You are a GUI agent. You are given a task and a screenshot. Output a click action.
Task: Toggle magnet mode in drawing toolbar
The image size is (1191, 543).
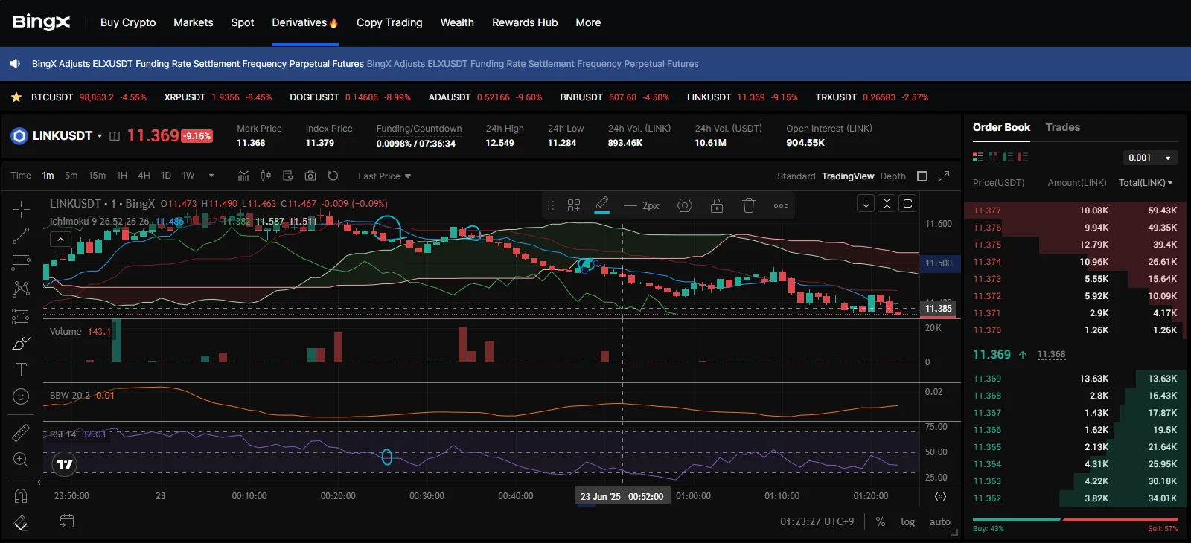21,495
